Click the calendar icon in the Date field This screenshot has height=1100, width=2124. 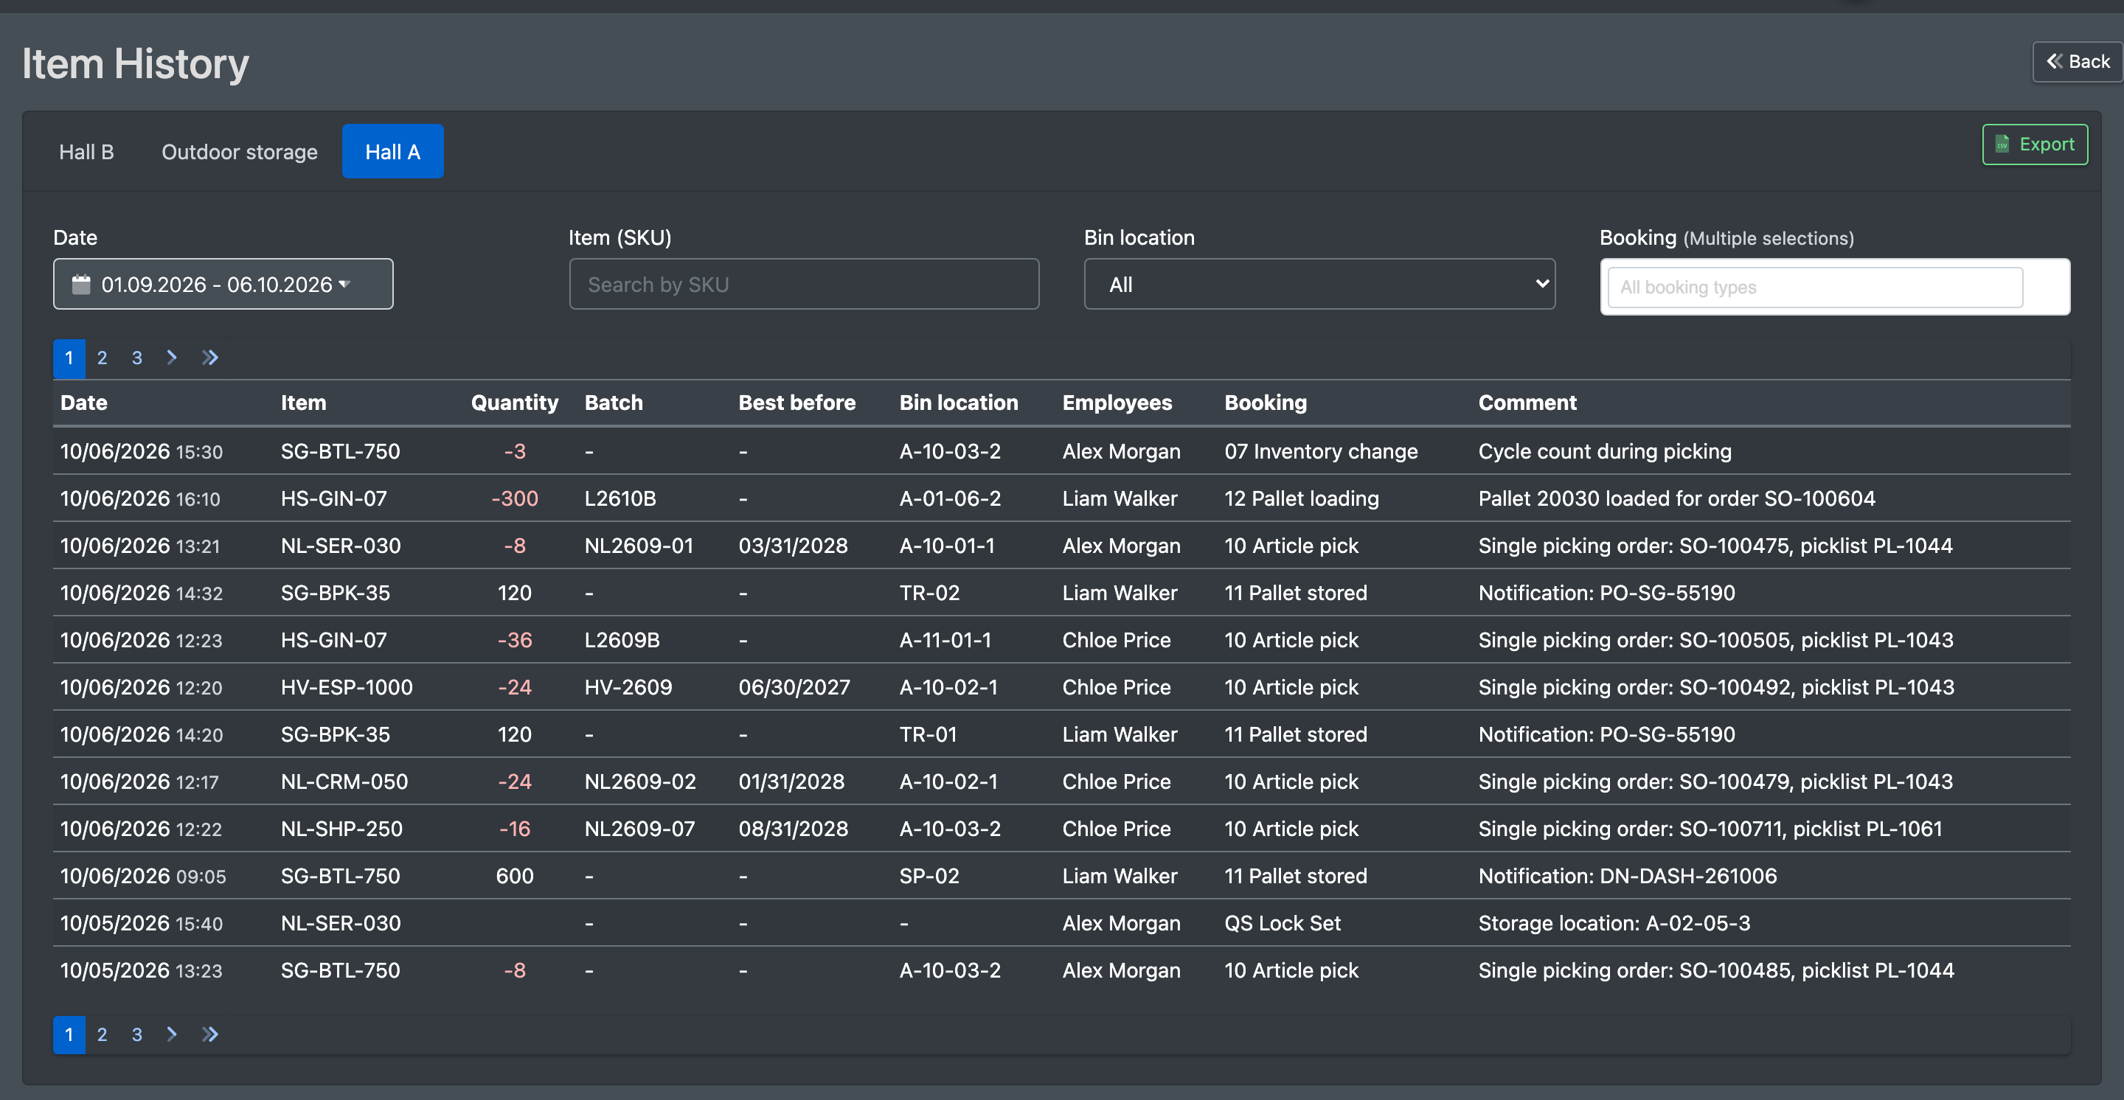click(x=81, y=285)
